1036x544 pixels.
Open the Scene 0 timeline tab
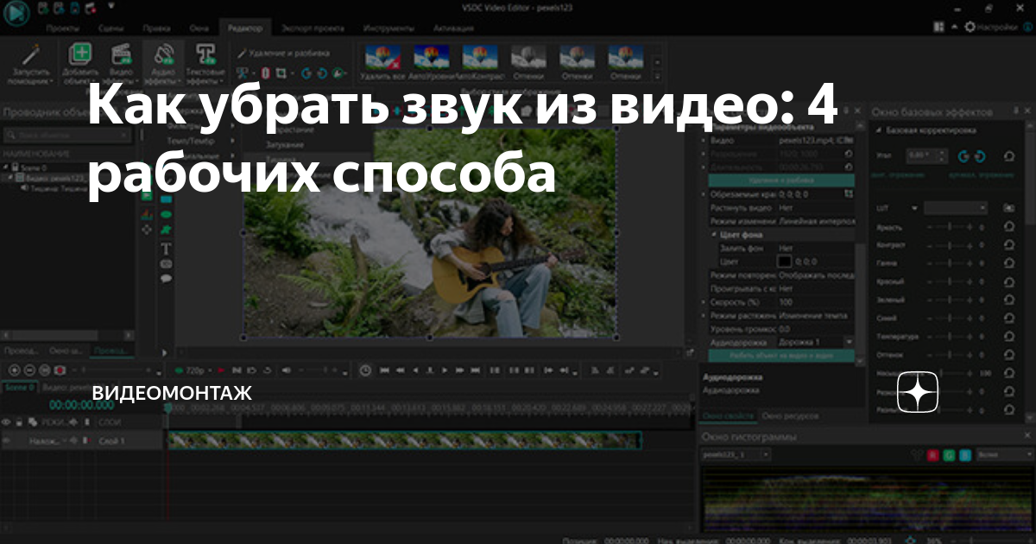tap(18, 388)
